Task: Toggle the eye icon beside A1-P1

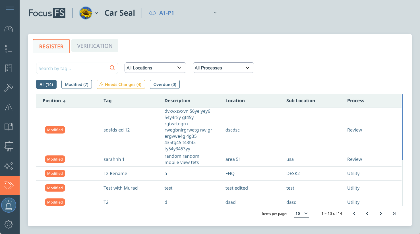Action: coord(152,13)
